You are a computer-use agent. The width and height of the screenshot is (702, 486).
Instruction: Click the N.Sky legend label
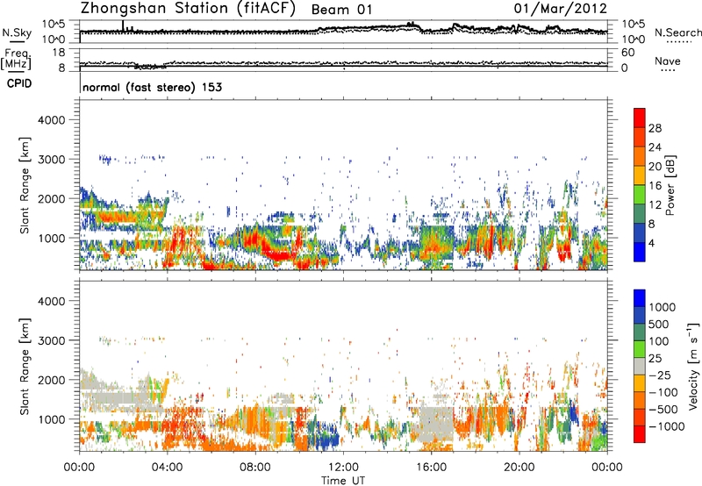(17, 32)
